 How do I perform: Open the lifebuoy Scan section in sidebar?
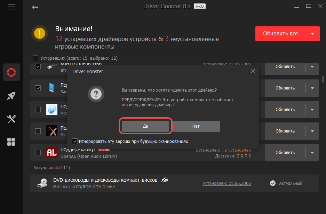[11, 72]
